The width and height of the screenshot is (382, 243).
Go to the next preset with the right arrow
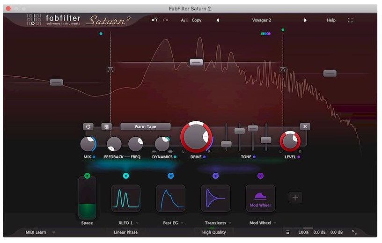(x=305, y=20)
